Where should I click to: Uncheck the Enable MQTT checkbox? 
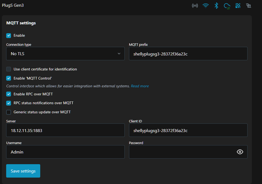point(9,36)
